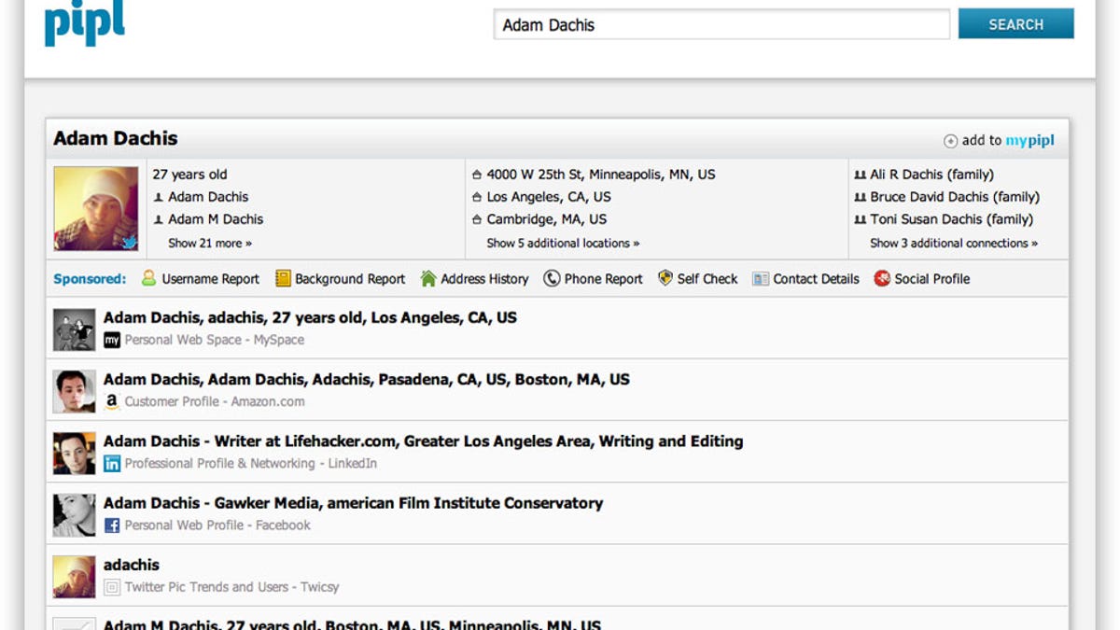Open the Writer at Lifehacker.com LinkedIn result
This screenshot has height=630, width=1120.
(x=424, y=441)
